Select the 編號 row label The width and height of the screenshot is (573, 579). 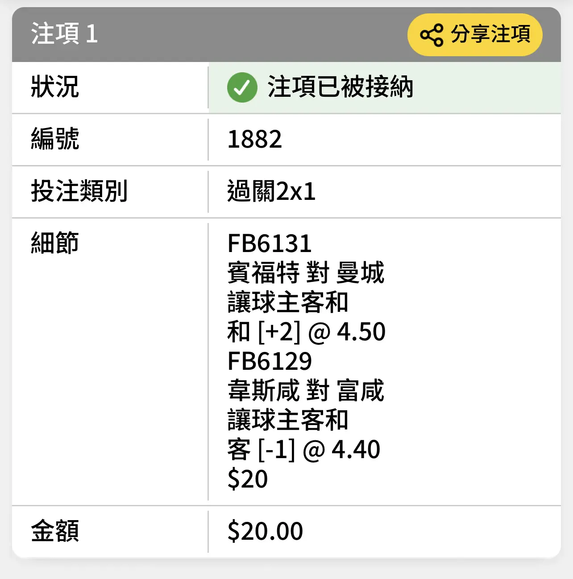click(55, 139)
